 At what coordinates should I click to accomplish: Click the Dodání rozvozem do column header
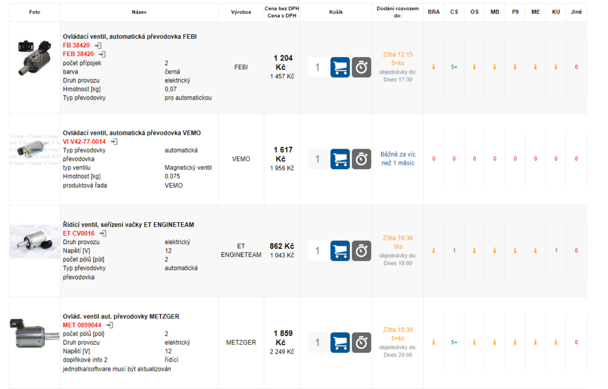[x=398, y=12]
